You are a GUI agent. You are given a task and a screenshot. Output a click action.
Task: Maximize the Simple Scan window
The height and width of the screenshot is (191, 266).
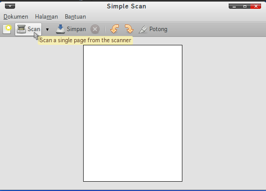click(245, 6)
